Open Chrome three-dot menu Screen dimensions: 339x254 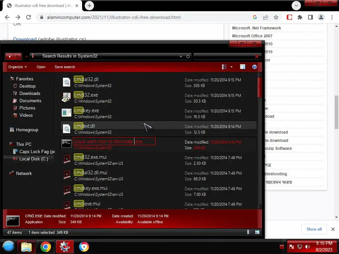point(332,17)
